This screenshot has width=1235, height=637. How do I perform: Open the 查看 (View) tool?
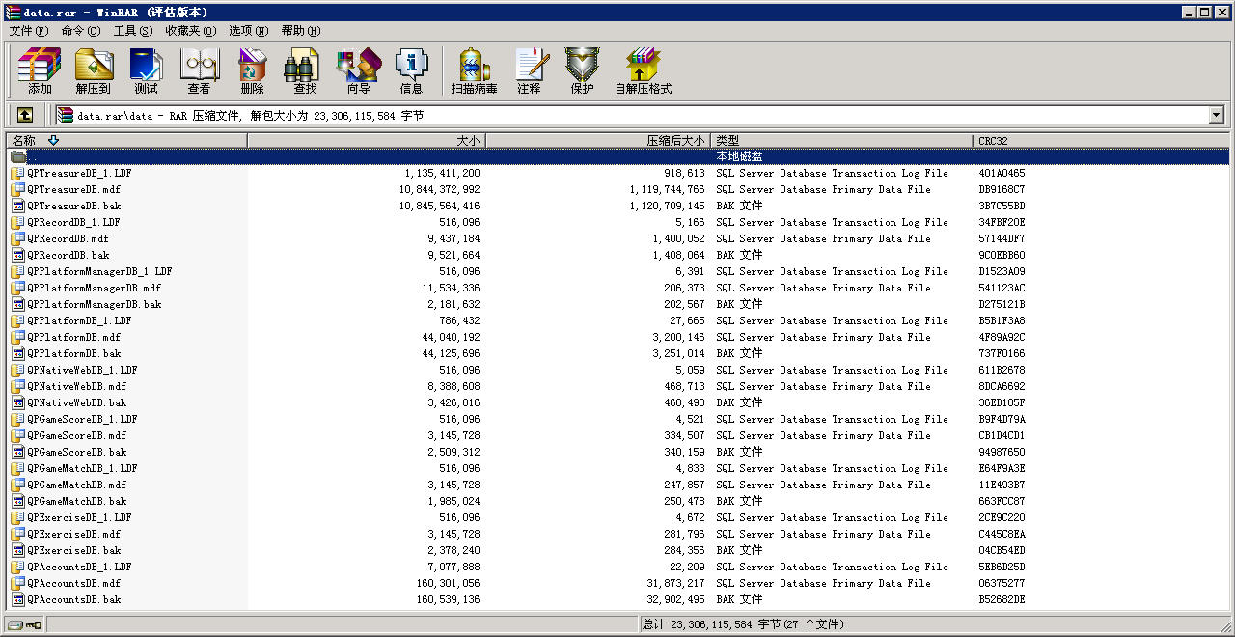pyautogui.click(x=199, y=71)
